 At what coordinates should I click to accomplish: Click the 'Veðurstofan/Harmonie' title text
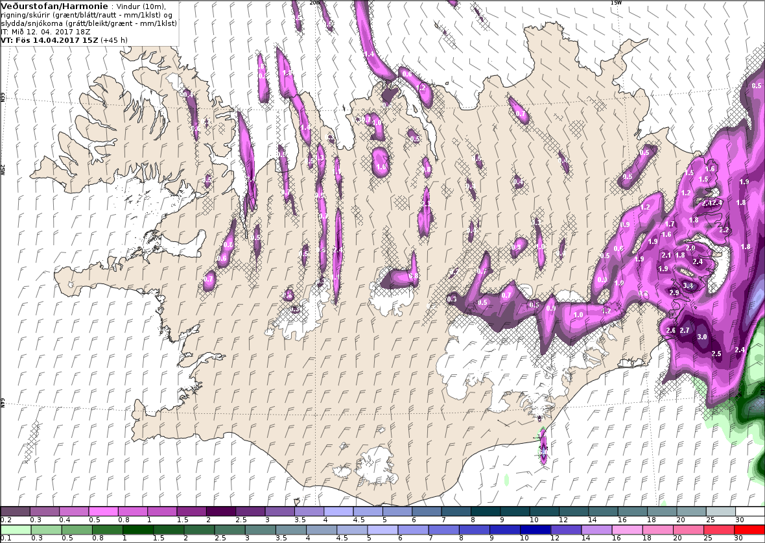54,6
